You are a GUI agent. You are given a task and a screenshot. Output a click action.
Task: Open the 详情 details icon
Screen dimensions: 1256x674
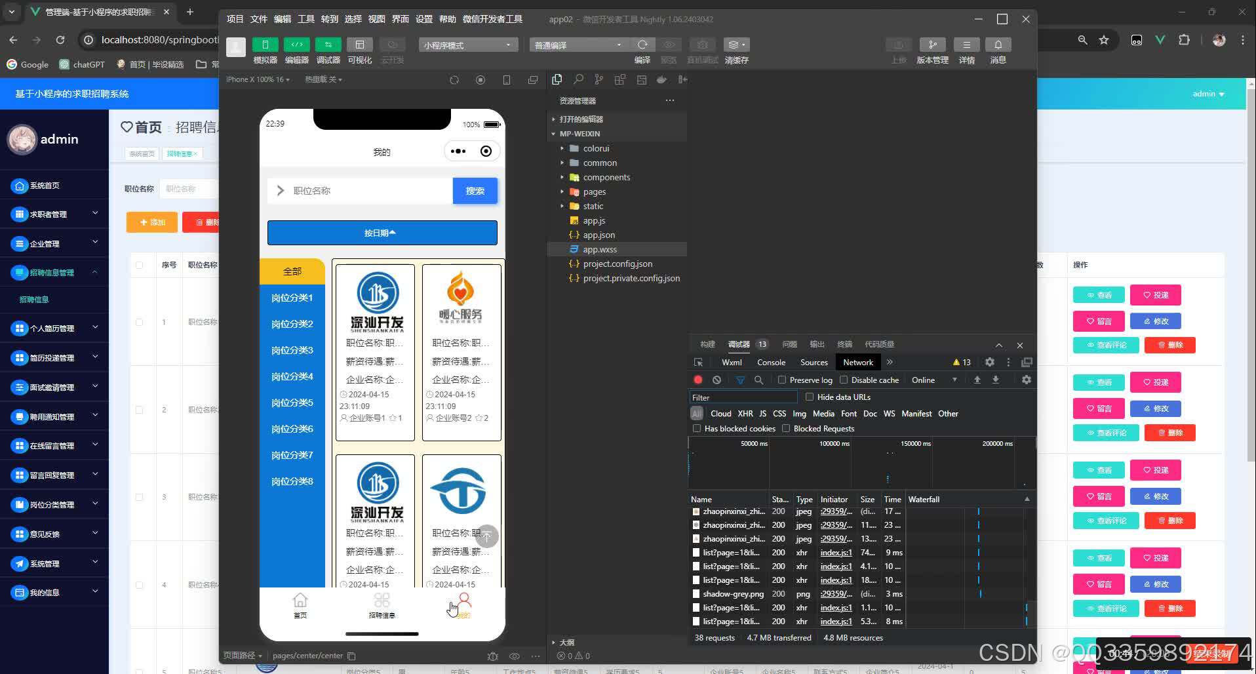(x=966, y=45)
